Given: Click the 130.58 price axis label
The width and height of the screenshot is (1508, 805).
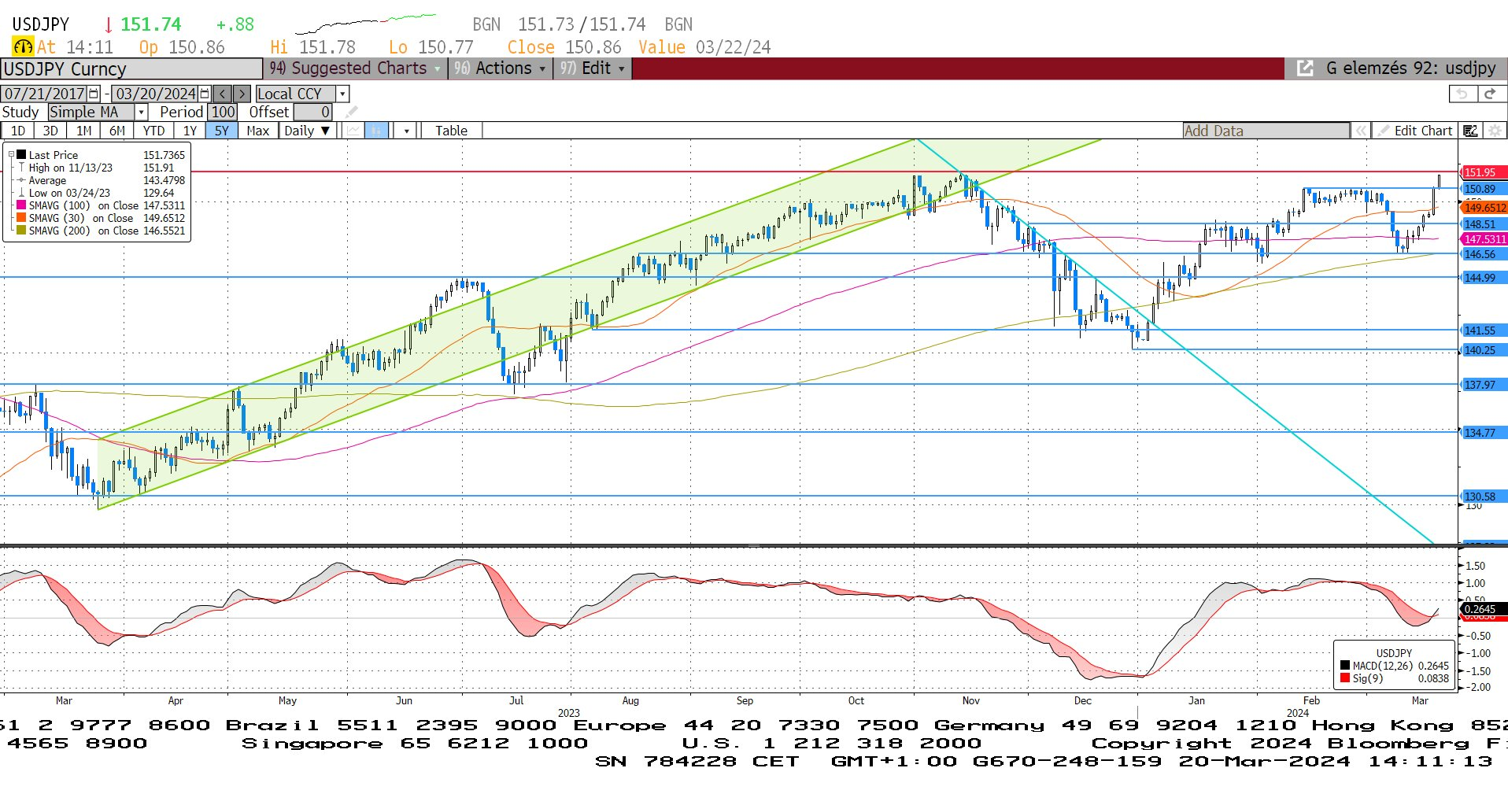Looking at the screenshot, I should [1484, 497].
